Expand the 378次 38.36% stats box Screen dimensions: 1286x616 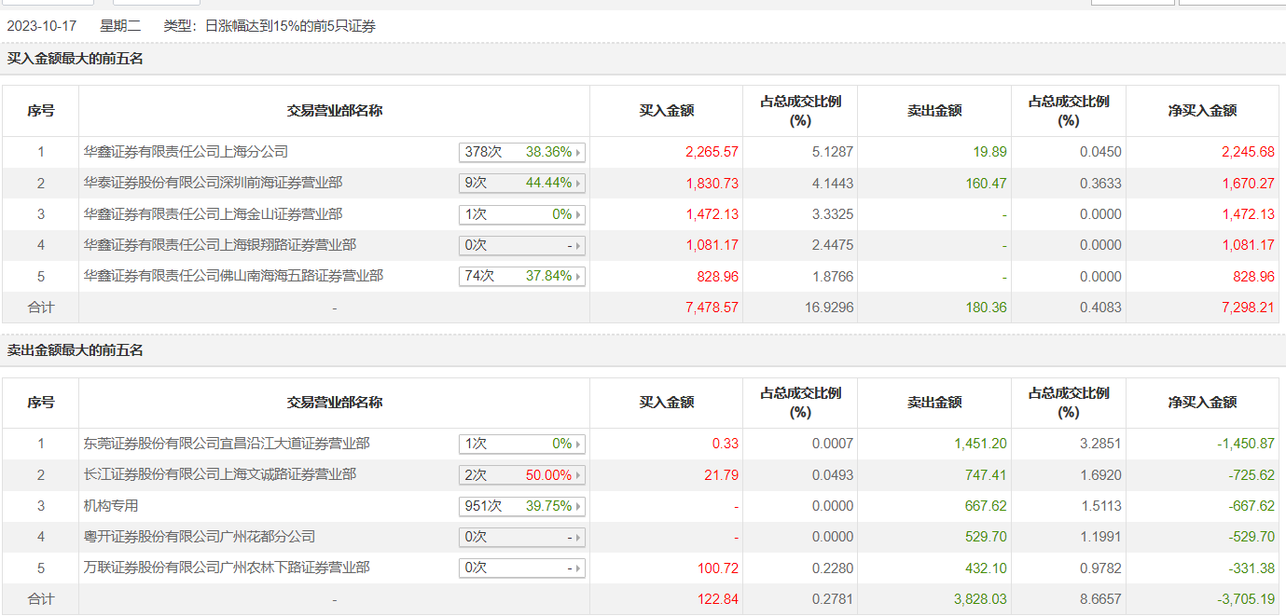(x=521, y=152)
